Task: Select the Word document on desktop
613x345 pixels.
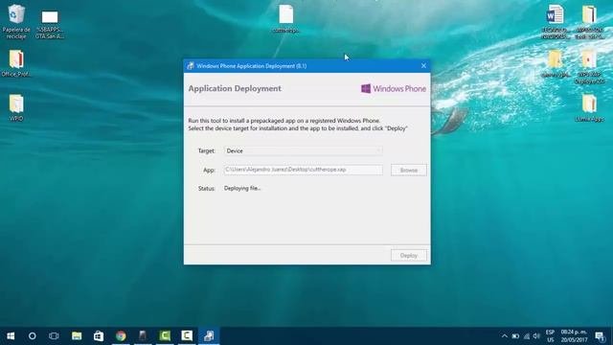Action: (556, 21)
